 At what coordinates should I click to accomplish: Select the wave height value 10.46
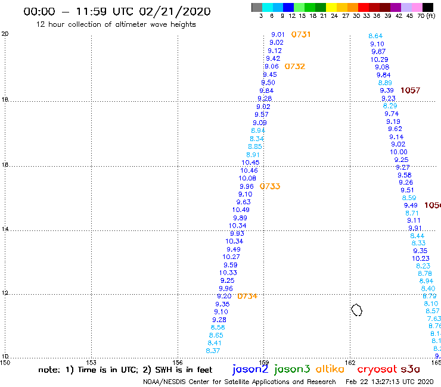coord(249,171)
